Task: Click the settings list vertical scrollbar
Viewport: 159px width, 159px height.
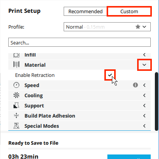Action: (x=156, y=101)
